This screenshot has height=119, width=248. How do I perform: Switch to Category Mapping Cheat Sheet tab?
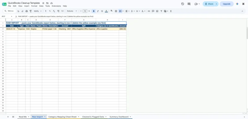[x=62, y=117]
